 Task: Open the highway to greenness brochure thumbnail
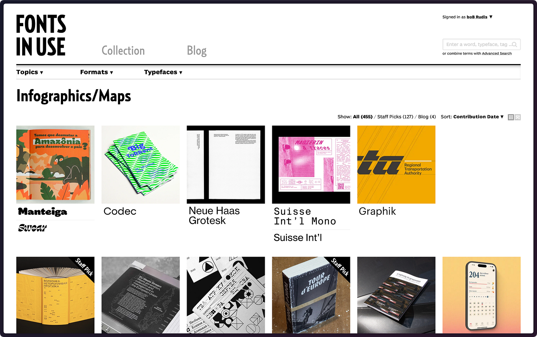tap(396, 295)
